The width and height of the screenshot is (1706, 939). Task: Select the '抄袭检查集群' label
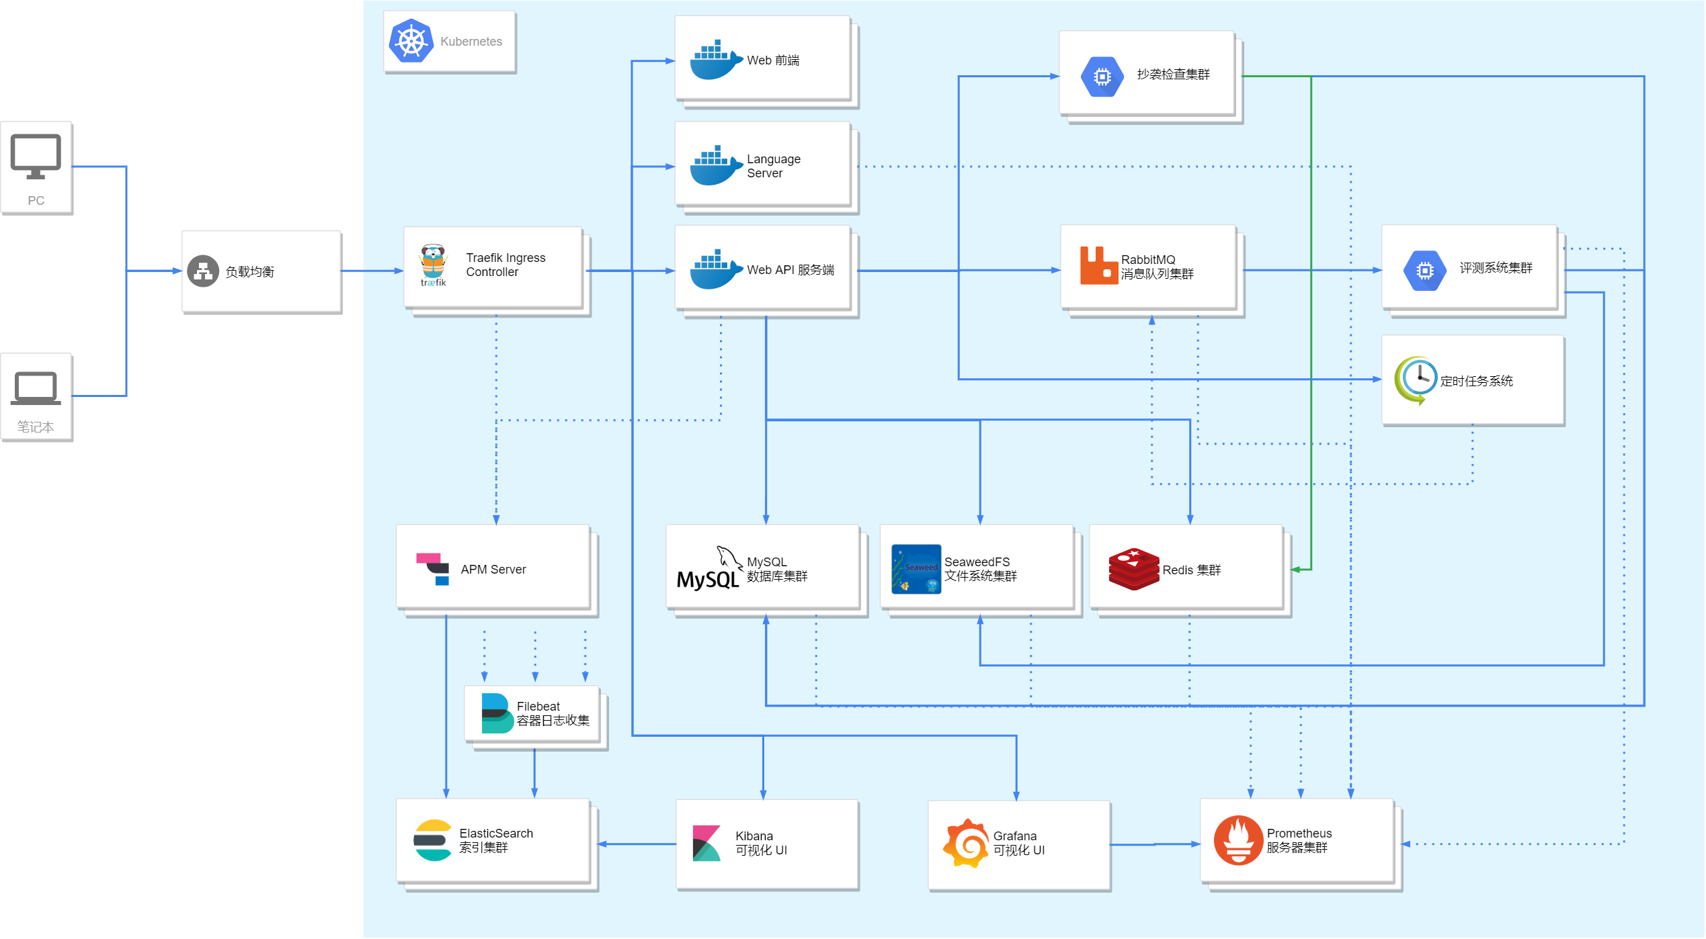coord(1173,75)
